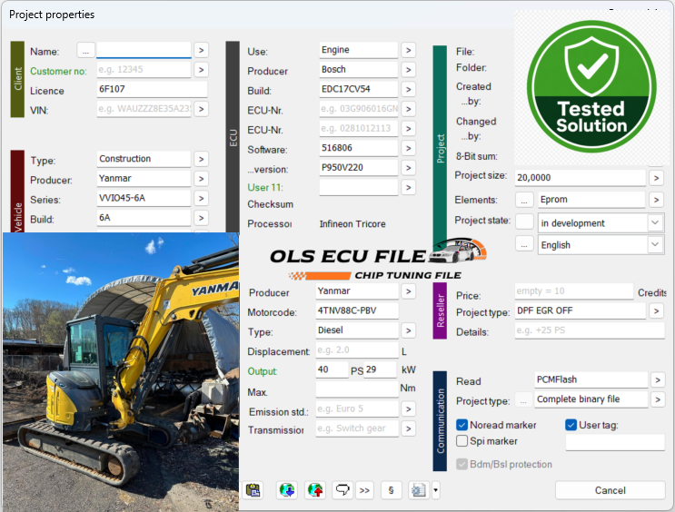Click the globe upload icon with the red arrow
Screen dimensions: 675x512
(x=315, y=490)
